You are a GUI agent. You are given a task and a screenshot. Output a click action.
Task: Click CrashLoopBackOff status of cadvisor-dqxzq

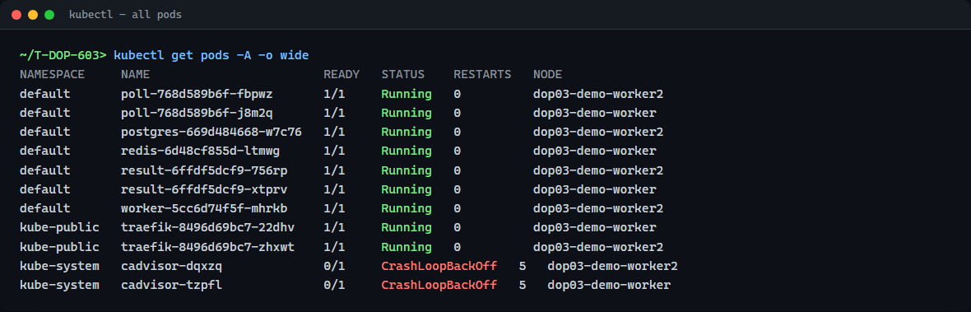[439, 266]
